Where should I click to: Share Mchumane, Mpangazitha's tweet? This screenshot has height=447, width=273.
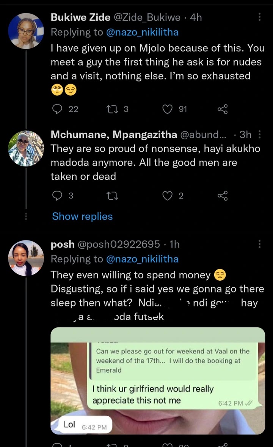coord(223,196)
